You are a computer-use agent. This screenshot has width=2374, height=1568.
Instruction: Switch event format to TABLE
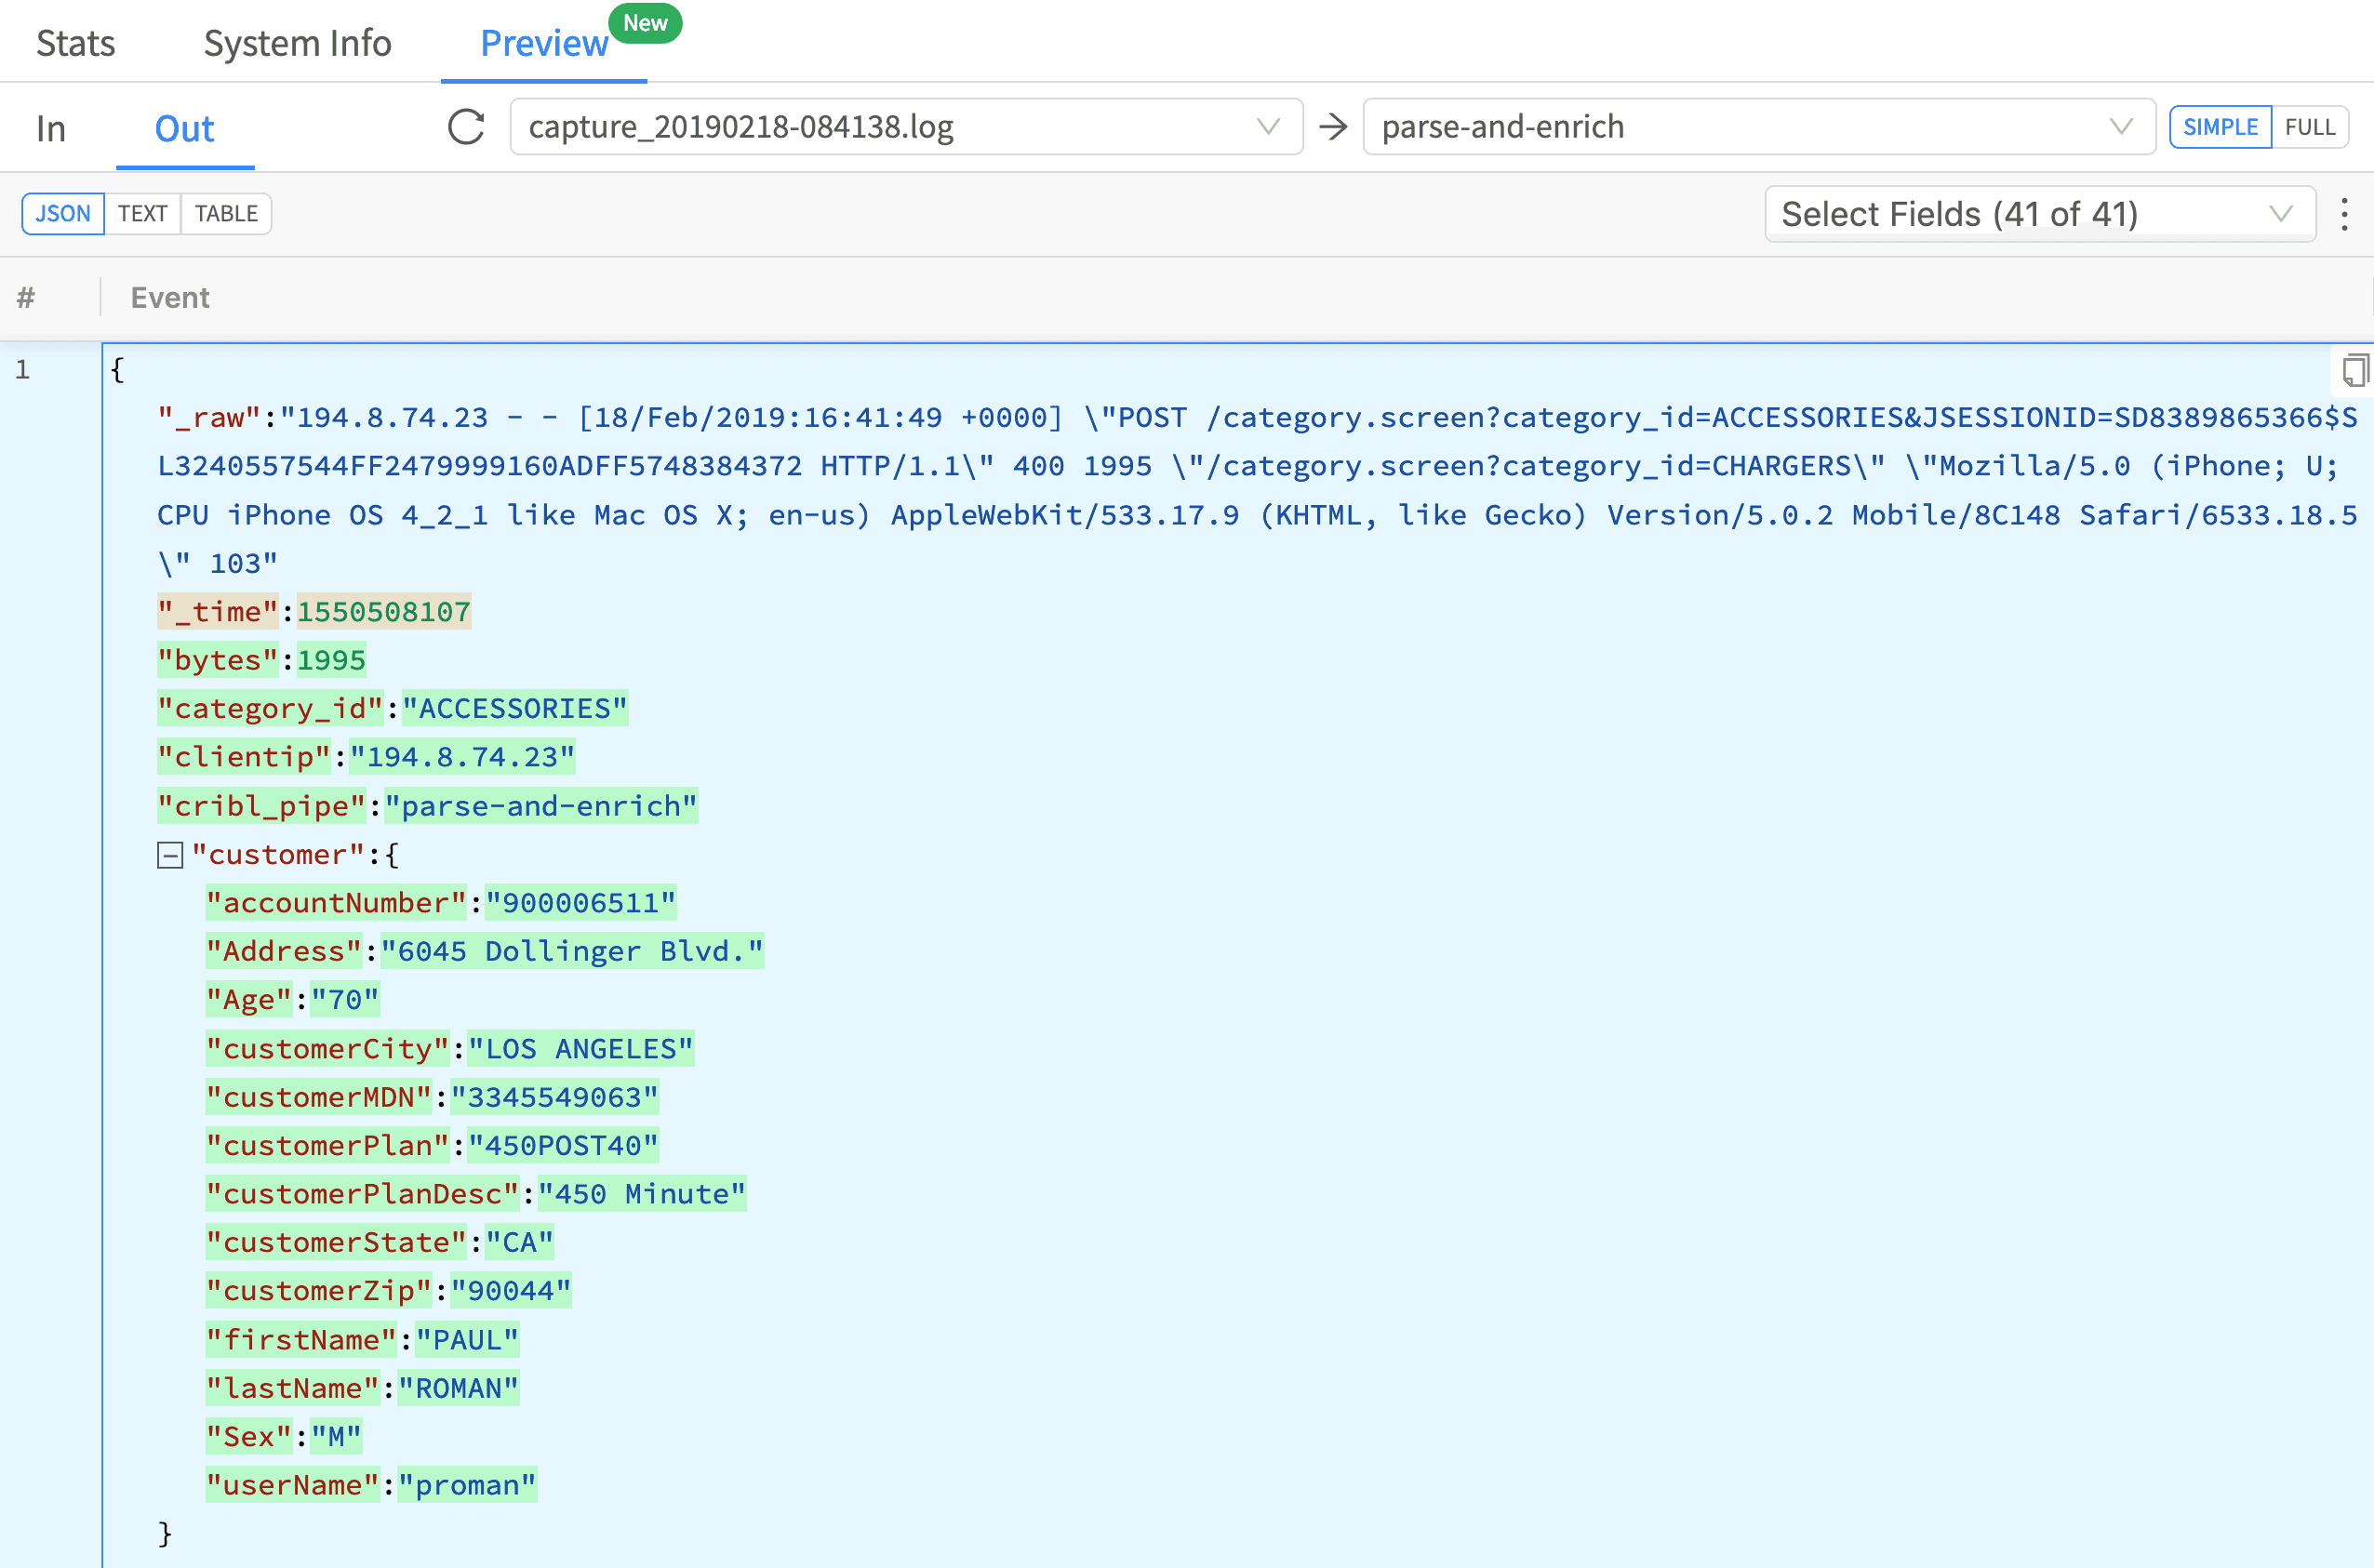(x=226, y=214)
